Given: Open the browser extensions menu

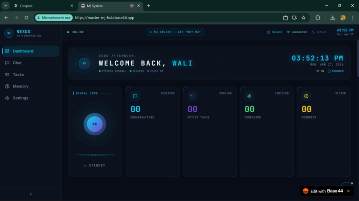Looking at the screenshot, I should click(x=318, y=18).
